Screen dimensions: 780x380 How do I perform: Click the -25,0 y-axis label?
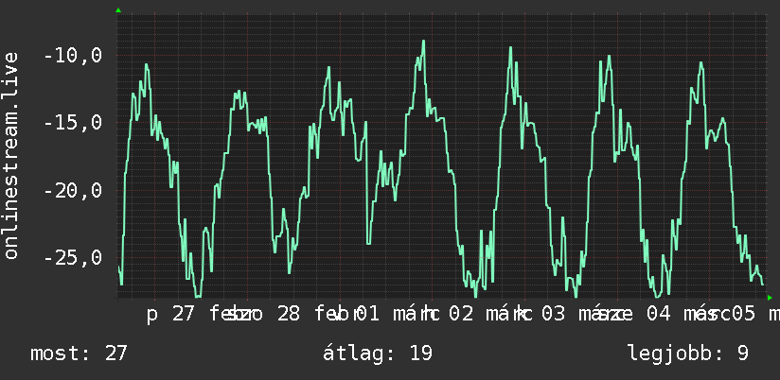[73, 258]
